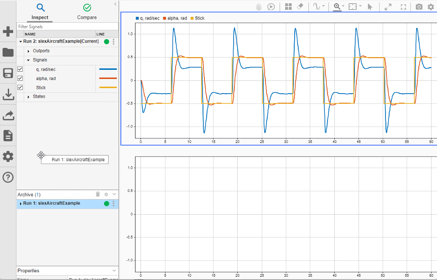Switch to the Inspect tab

tap(40, 12)
